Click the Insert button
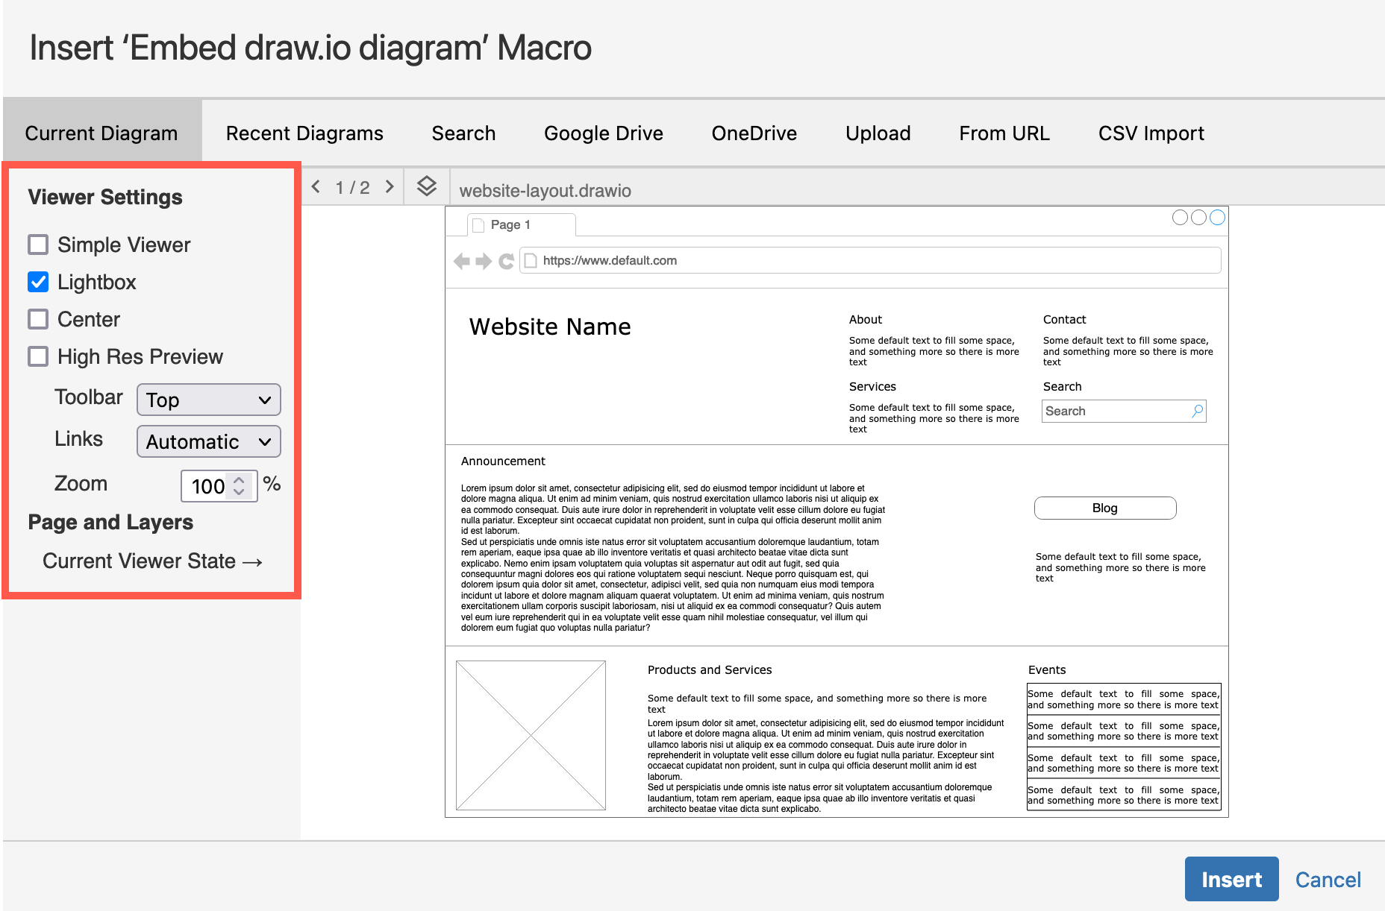 (x=1231, y=879)
